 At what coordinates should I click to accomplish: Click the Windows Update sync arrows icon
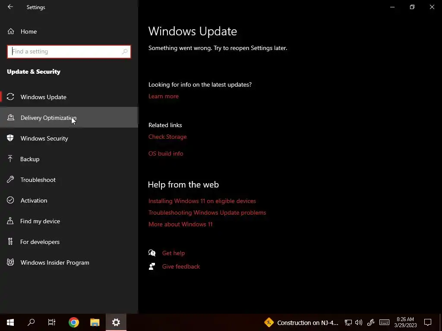[10, 97]
